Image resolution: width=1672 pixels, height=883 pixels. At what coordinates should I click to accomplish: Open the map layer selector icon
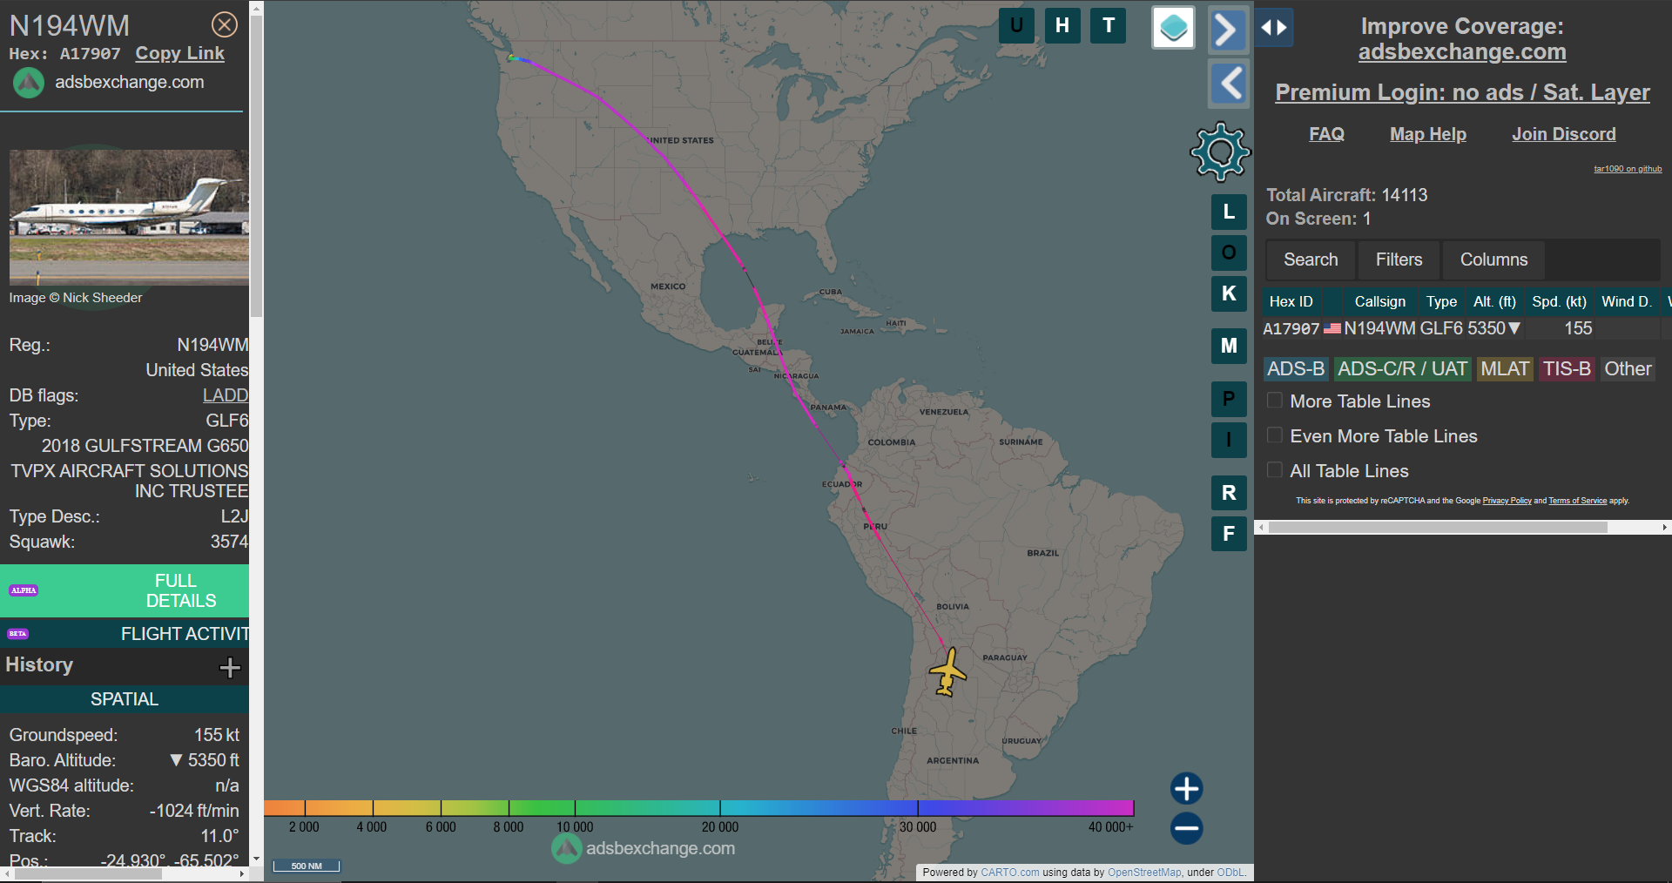pos(1173,28)
